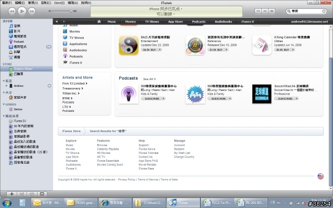Open Genius in sidebar
Image resolution: width=333 pixels, height=208 pixels.
18,109
